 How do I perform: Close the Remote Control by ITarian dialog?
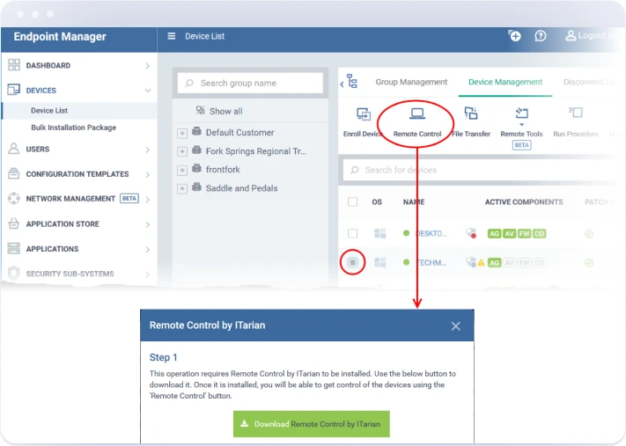pos(455,325)
